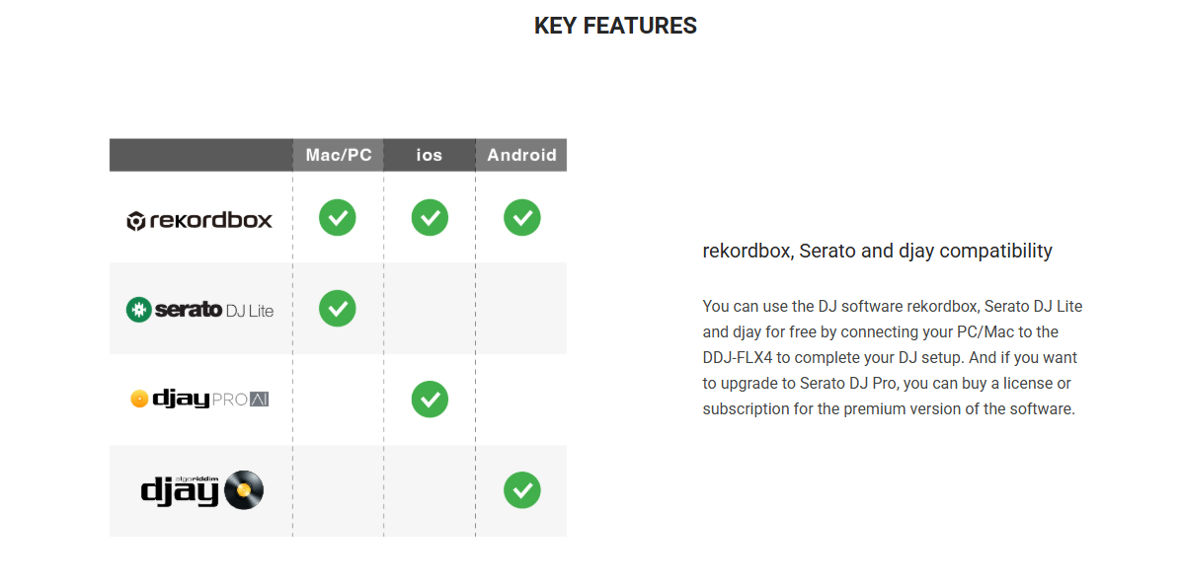The width and height of the screenshot is (1182, 585).
Task: Select the ios column header
Action: tap(430, 155)
